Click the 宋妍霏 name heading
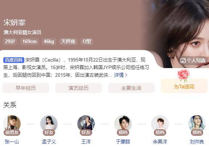Viewport: 209px width, 147px height. tap(15, 22)
